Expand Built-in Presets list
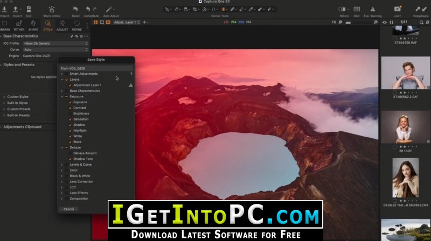Screen dimensions: 431x241 click(x=4, y=116)
